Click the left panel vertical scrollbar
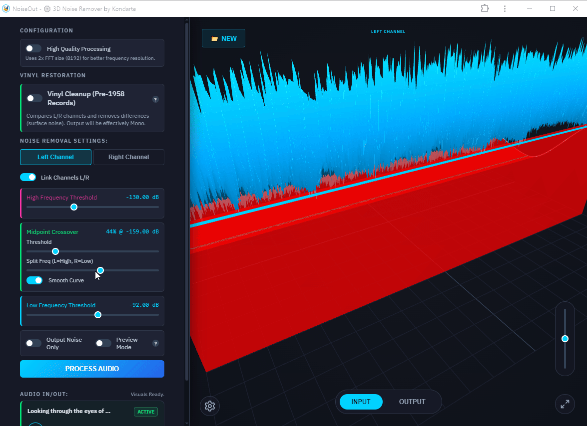 point(187,202)
